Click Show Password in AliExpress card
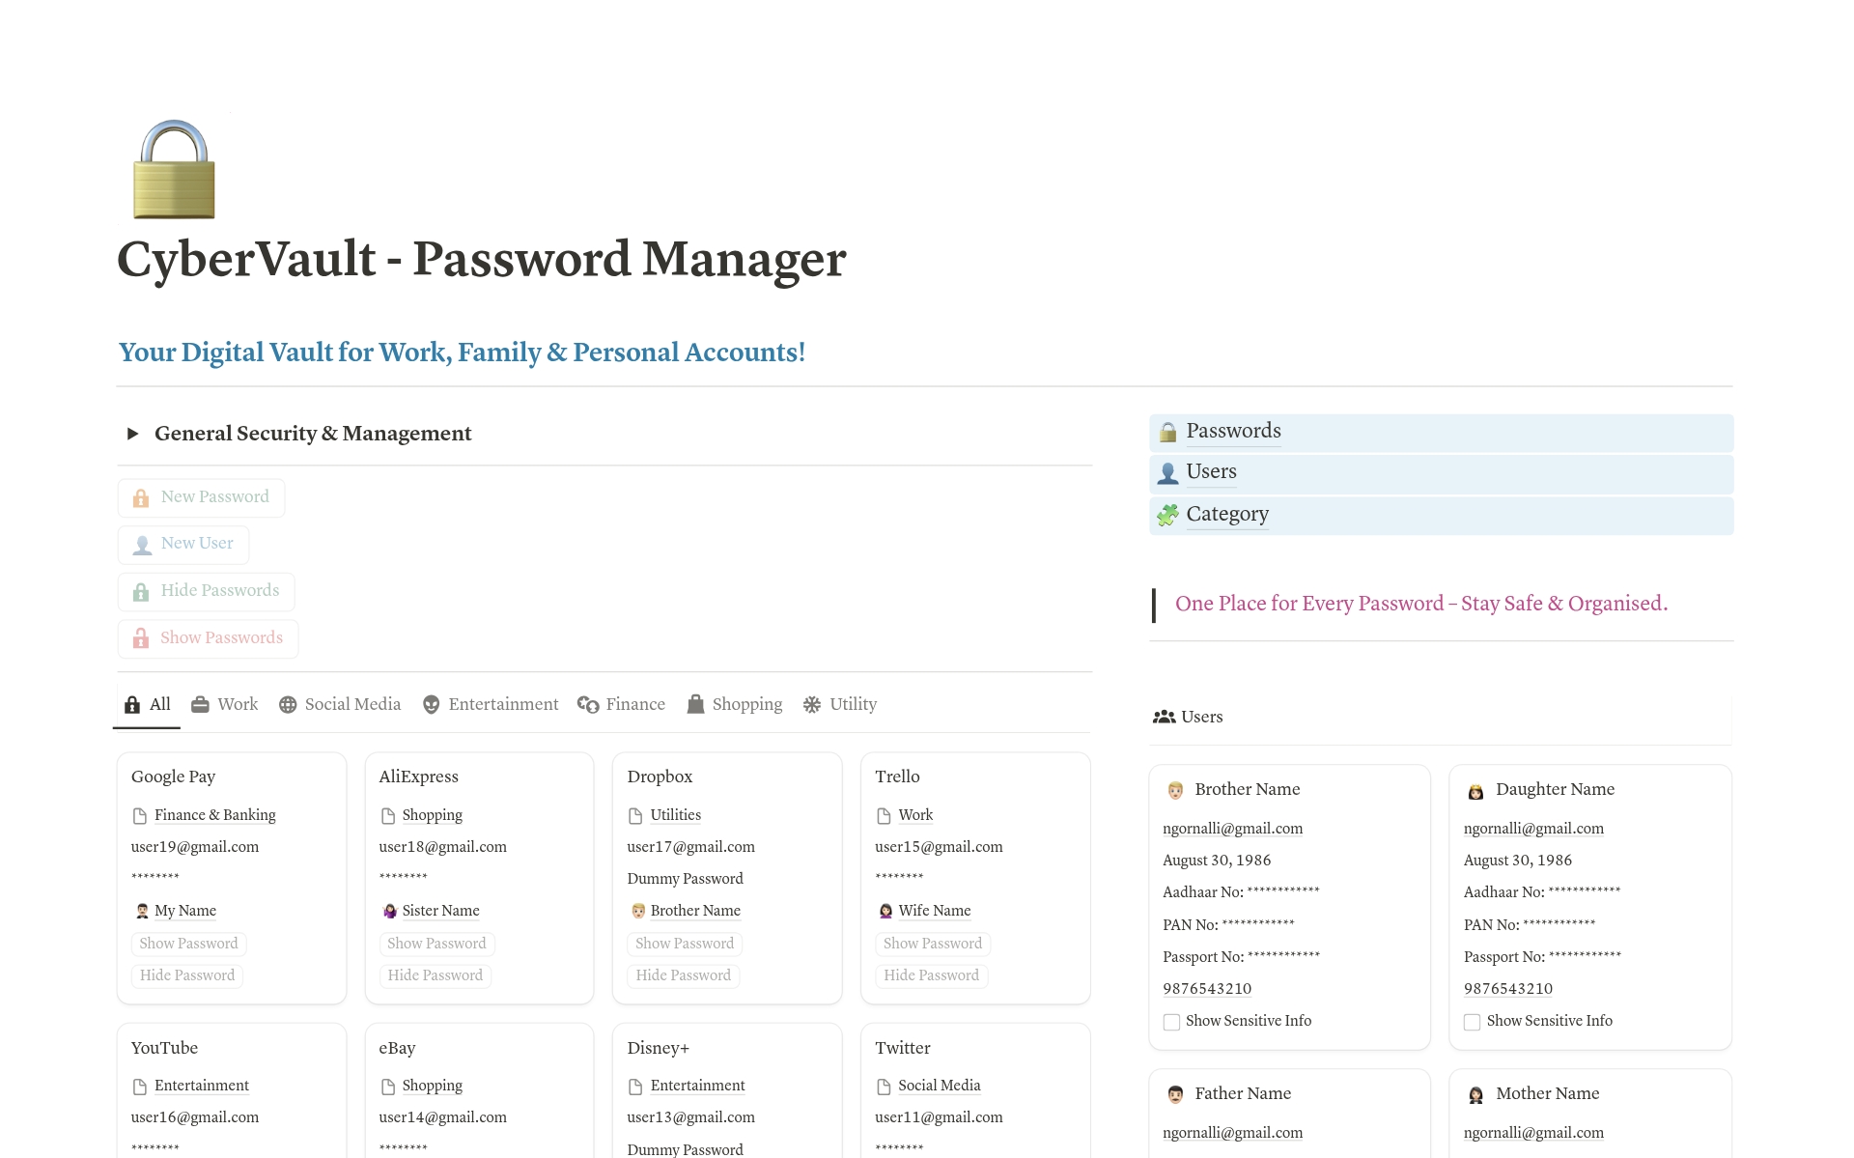Screen dimensions: 1854x1158 point(436,944)
